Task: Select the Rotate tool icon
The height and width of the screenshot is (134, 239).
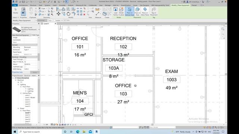Action: tap(68, 14)
